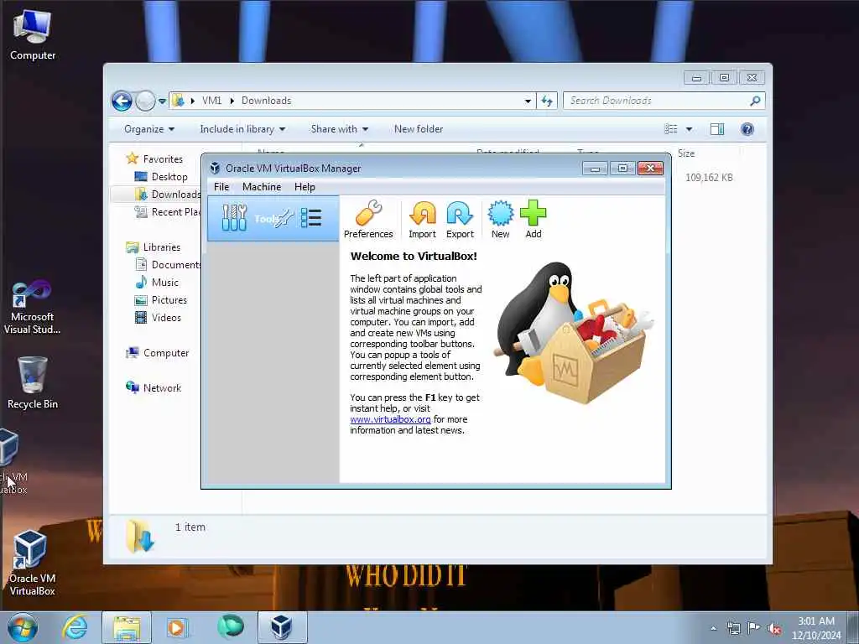This screenshot has height=644, width=859.
Task: Click the Export appliance icon
Action: click(x=460, y=220)
